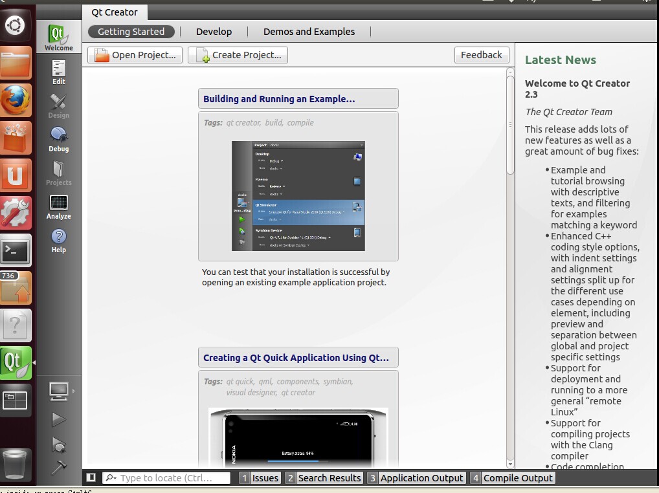The width and height of the screenshot is (659, 493).
Task: Click the 'visual designer' tag
Action: click(251, 392)
